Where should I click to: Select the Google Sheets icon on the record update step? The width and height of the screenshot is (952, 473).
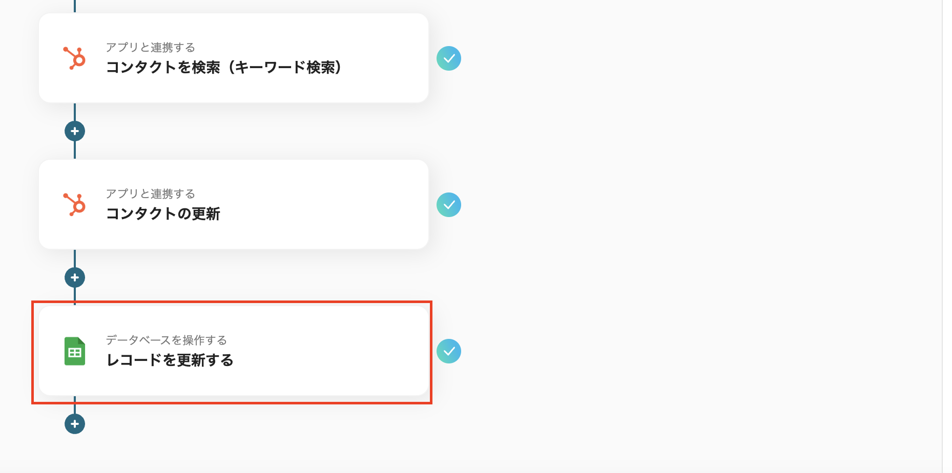click(x=74, y=351)
